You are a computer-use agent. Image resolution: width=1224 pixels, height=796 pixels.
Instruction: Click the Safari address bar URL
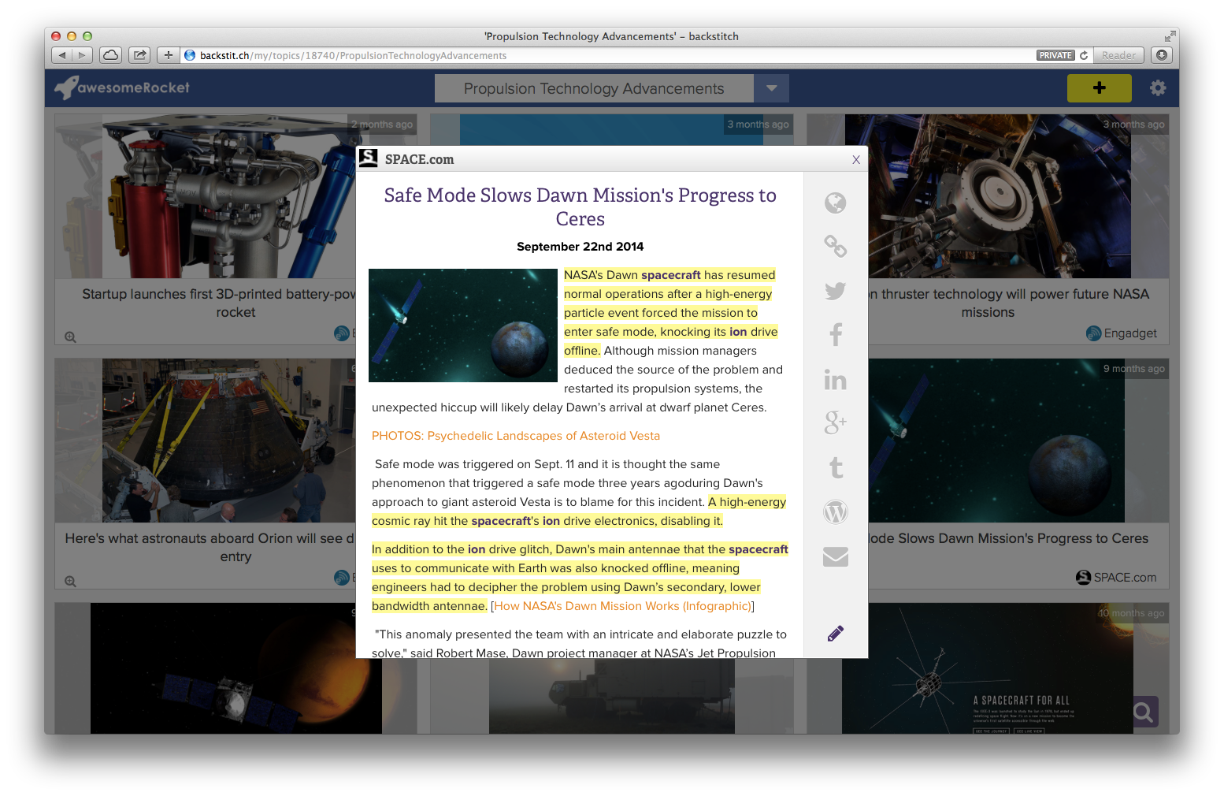point(353,55)
